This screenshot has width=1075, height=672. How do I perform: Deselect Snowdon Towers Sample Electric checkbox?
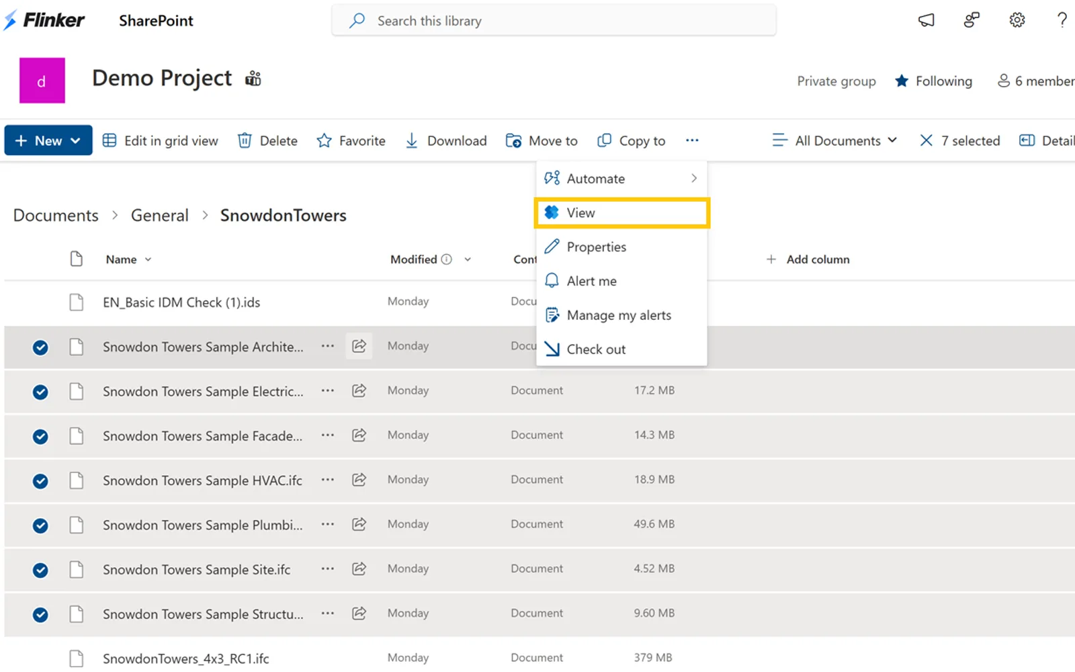click(40, 392)
